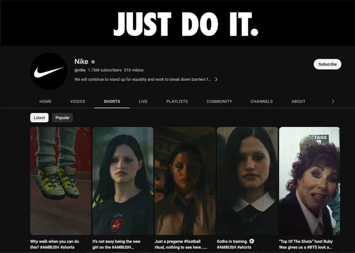This screenshot has height=253, width=355.
Task: Click title "Top Of The Shots host Ruby Wax"
Action: click(x=306, y=244)
